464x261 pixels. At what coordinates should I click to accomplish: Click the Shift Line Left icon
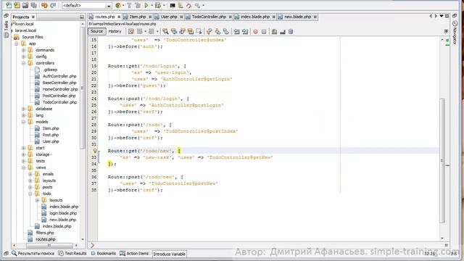237,31
